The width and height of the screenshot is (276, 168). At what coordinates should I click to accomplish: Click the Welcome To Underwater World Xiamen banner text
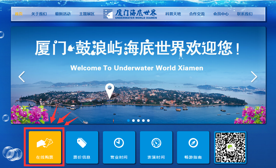pyautogui.click(x=137, y=68)
